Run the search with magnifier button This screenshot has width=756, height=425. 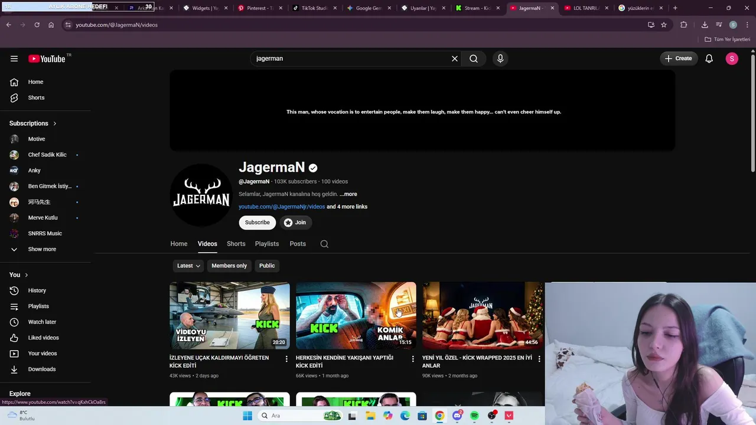point(474,58)
